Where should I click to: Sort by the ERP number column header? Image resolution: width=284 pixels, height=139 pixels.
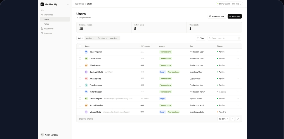click(145, 46)
